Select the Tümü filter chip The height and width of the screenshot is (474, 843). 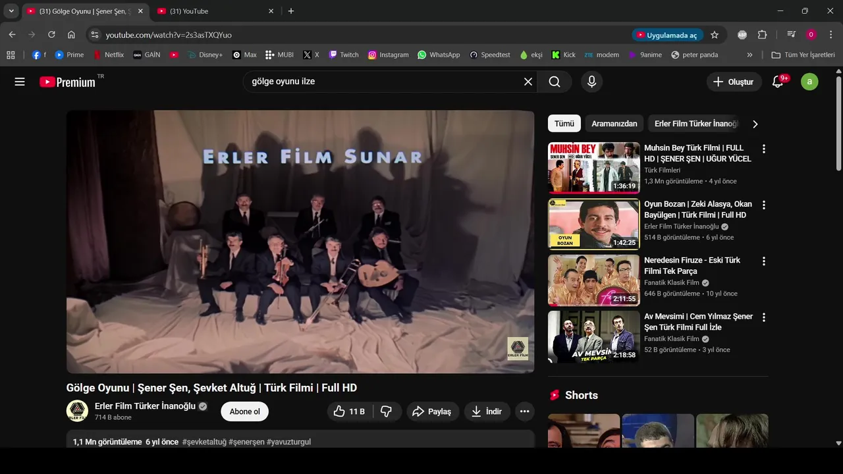(x=564, y=124)
